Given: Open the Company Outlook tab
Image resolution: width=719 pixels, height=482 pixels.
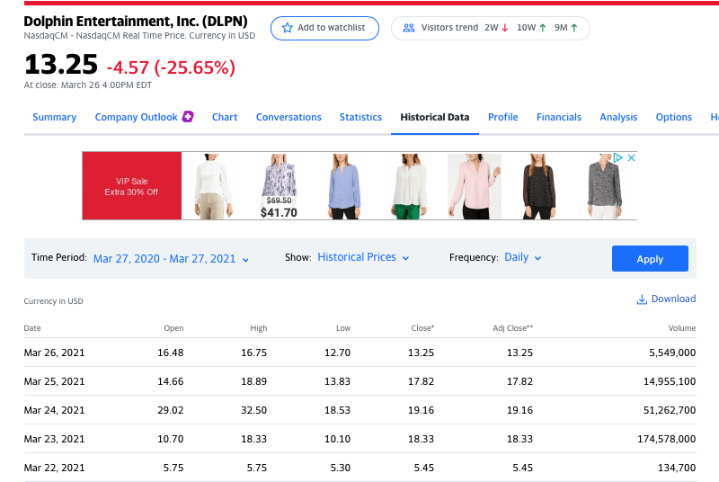Looking at the screenshot, I should pyautogui.click(x=137, y=117).
